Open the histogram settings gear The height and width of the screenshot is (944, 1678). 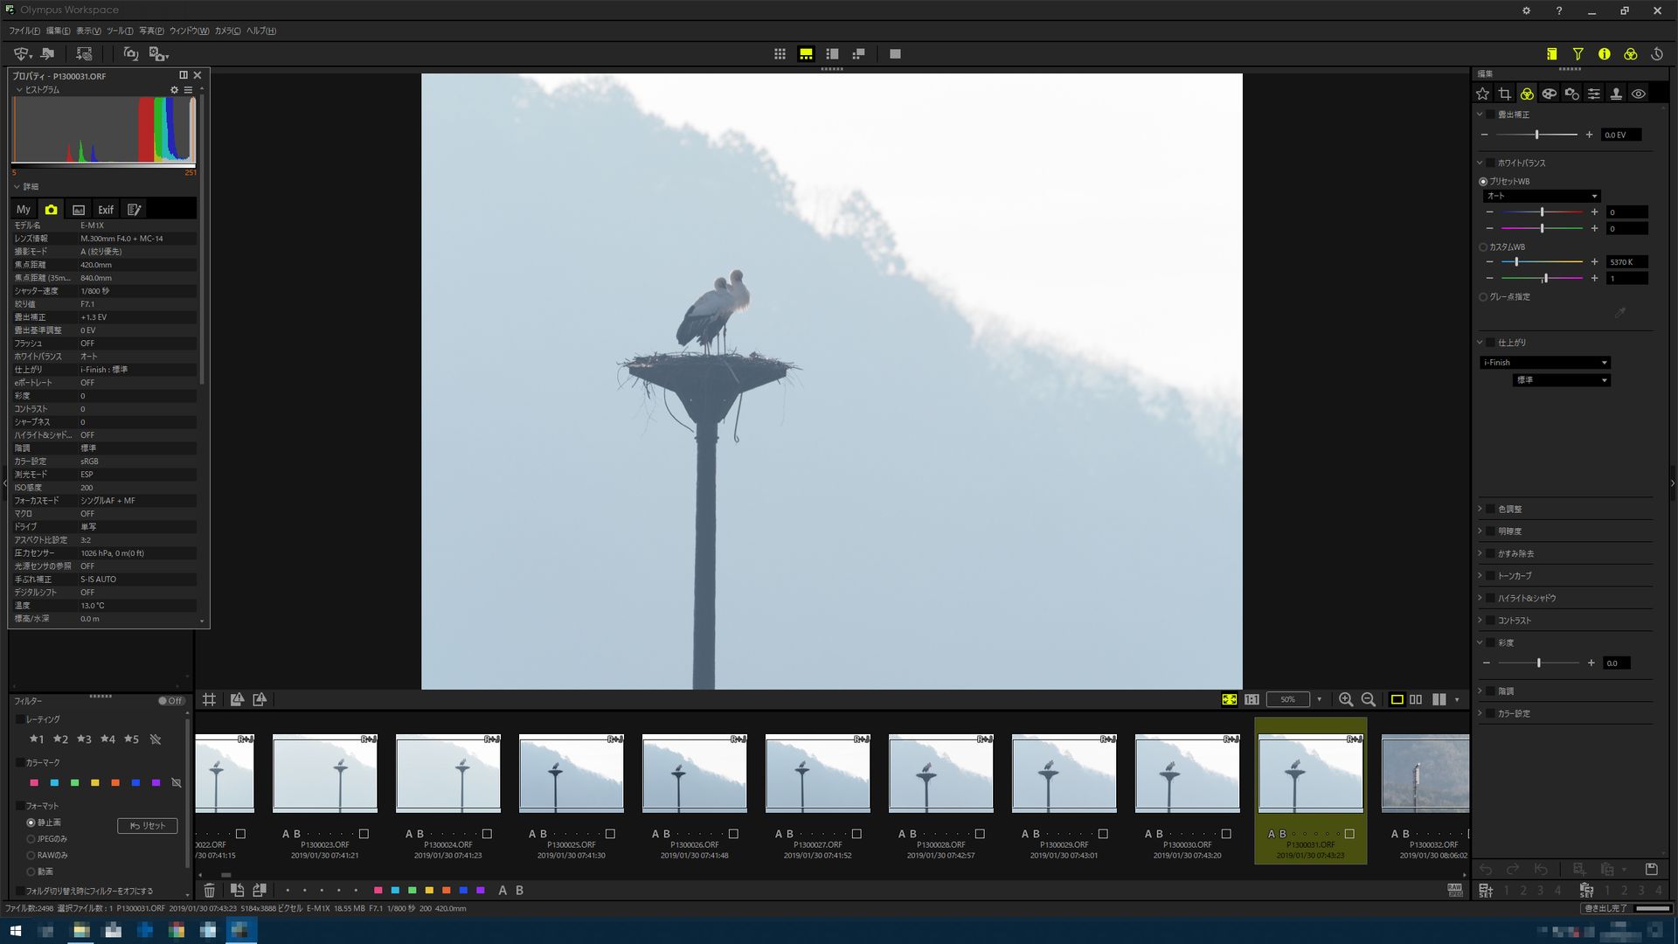click(174, 90)
